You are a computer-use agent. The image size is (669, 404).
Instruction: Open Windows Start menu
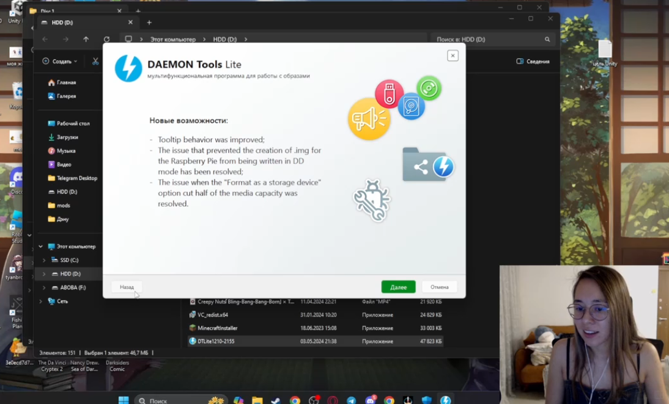pos(124,400)
